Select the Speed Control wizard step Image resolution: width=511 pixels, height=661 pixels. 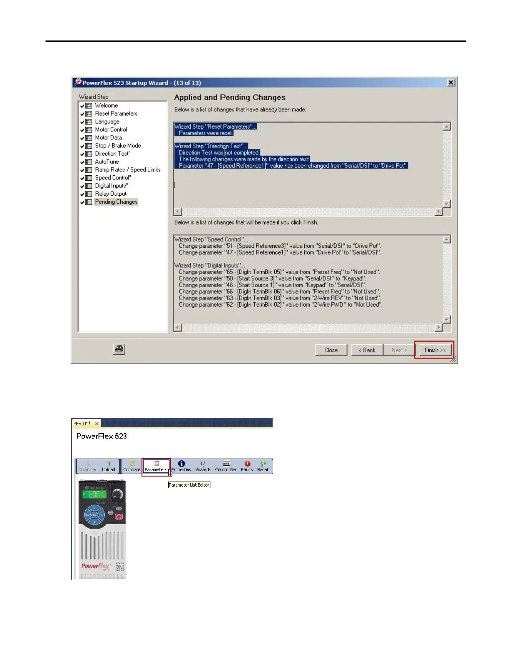tap(113, 178)
